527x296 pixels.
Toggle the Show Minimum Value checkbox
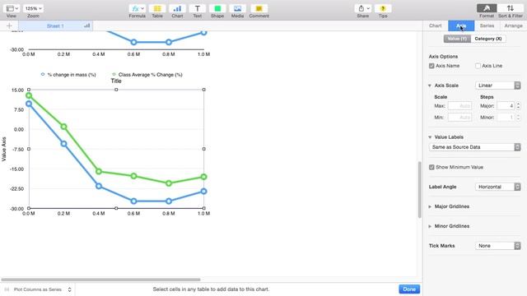[x=431, y=167]
